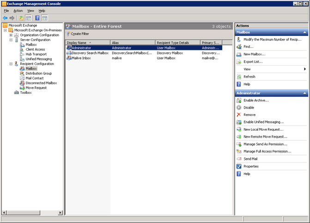
Task: Open the File menu
Action: click(6, 11)
